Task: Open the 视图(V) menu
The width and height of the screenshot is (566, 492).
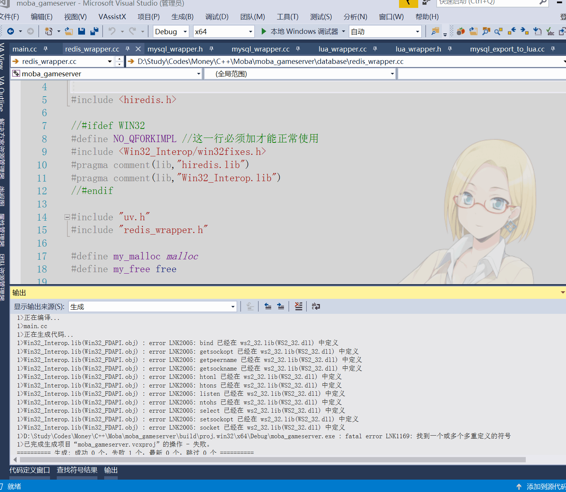Action: [x=75, y=17]
